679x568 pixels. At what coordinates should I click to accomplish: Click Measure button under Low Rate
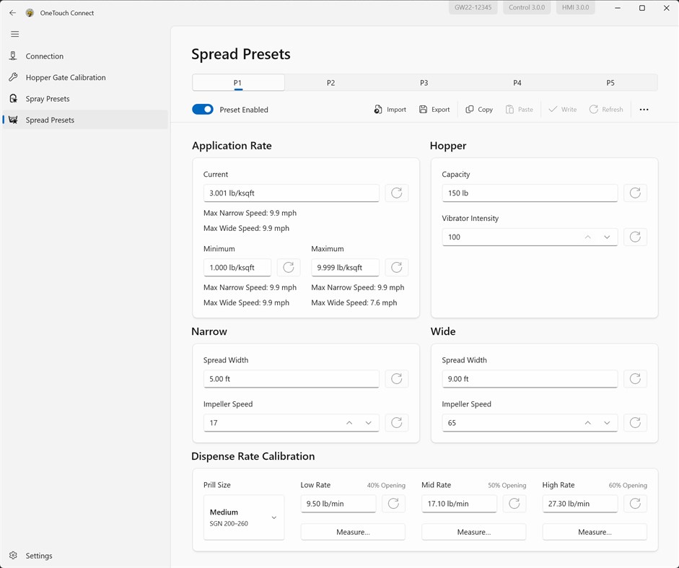(353, 532)
